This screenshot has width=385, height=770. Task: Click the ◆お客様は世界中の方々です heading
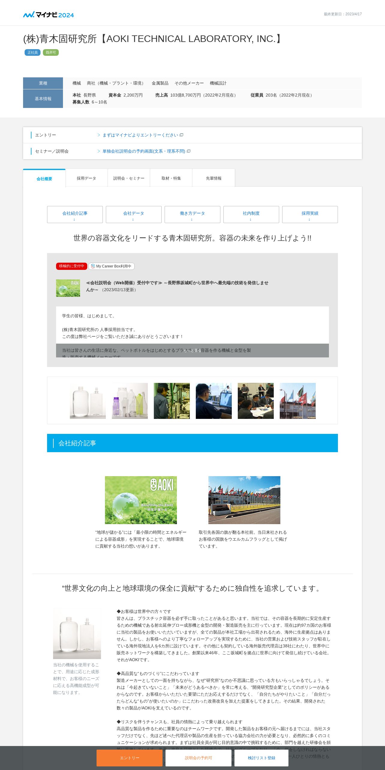click(144, 611)
